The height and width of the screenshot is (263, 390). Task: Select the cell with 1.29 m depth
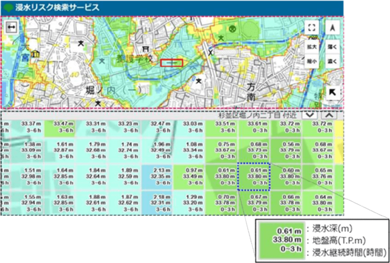point(189,203)
